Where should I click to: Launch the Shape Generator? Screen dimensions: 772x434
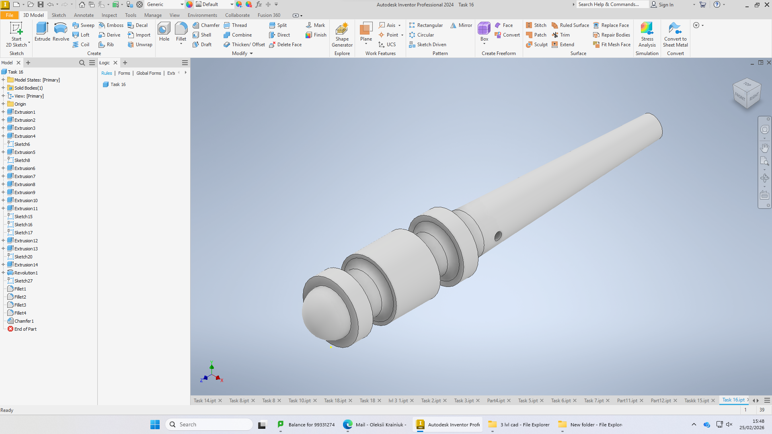click(x=342, y=35)
